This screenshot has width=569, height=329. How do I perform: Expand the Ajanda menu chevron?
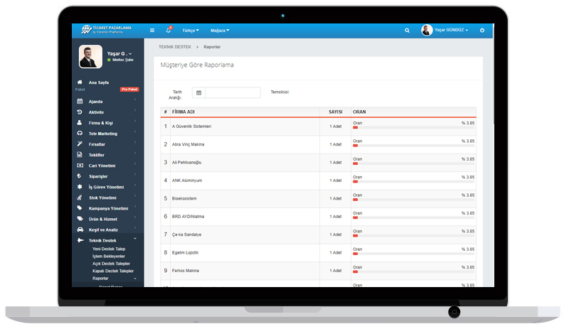pos(135,99)
